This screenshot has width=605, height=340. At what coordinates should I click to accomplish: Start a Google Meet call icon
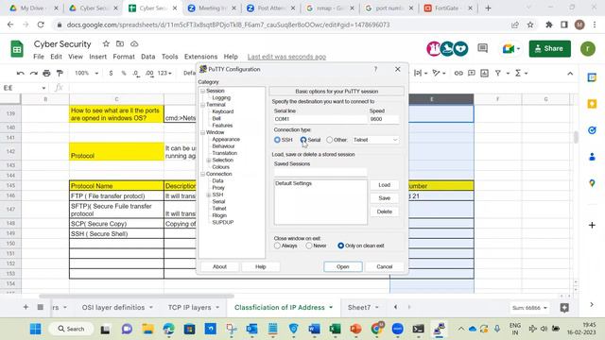pyautogui.click(x=509, y=48)
